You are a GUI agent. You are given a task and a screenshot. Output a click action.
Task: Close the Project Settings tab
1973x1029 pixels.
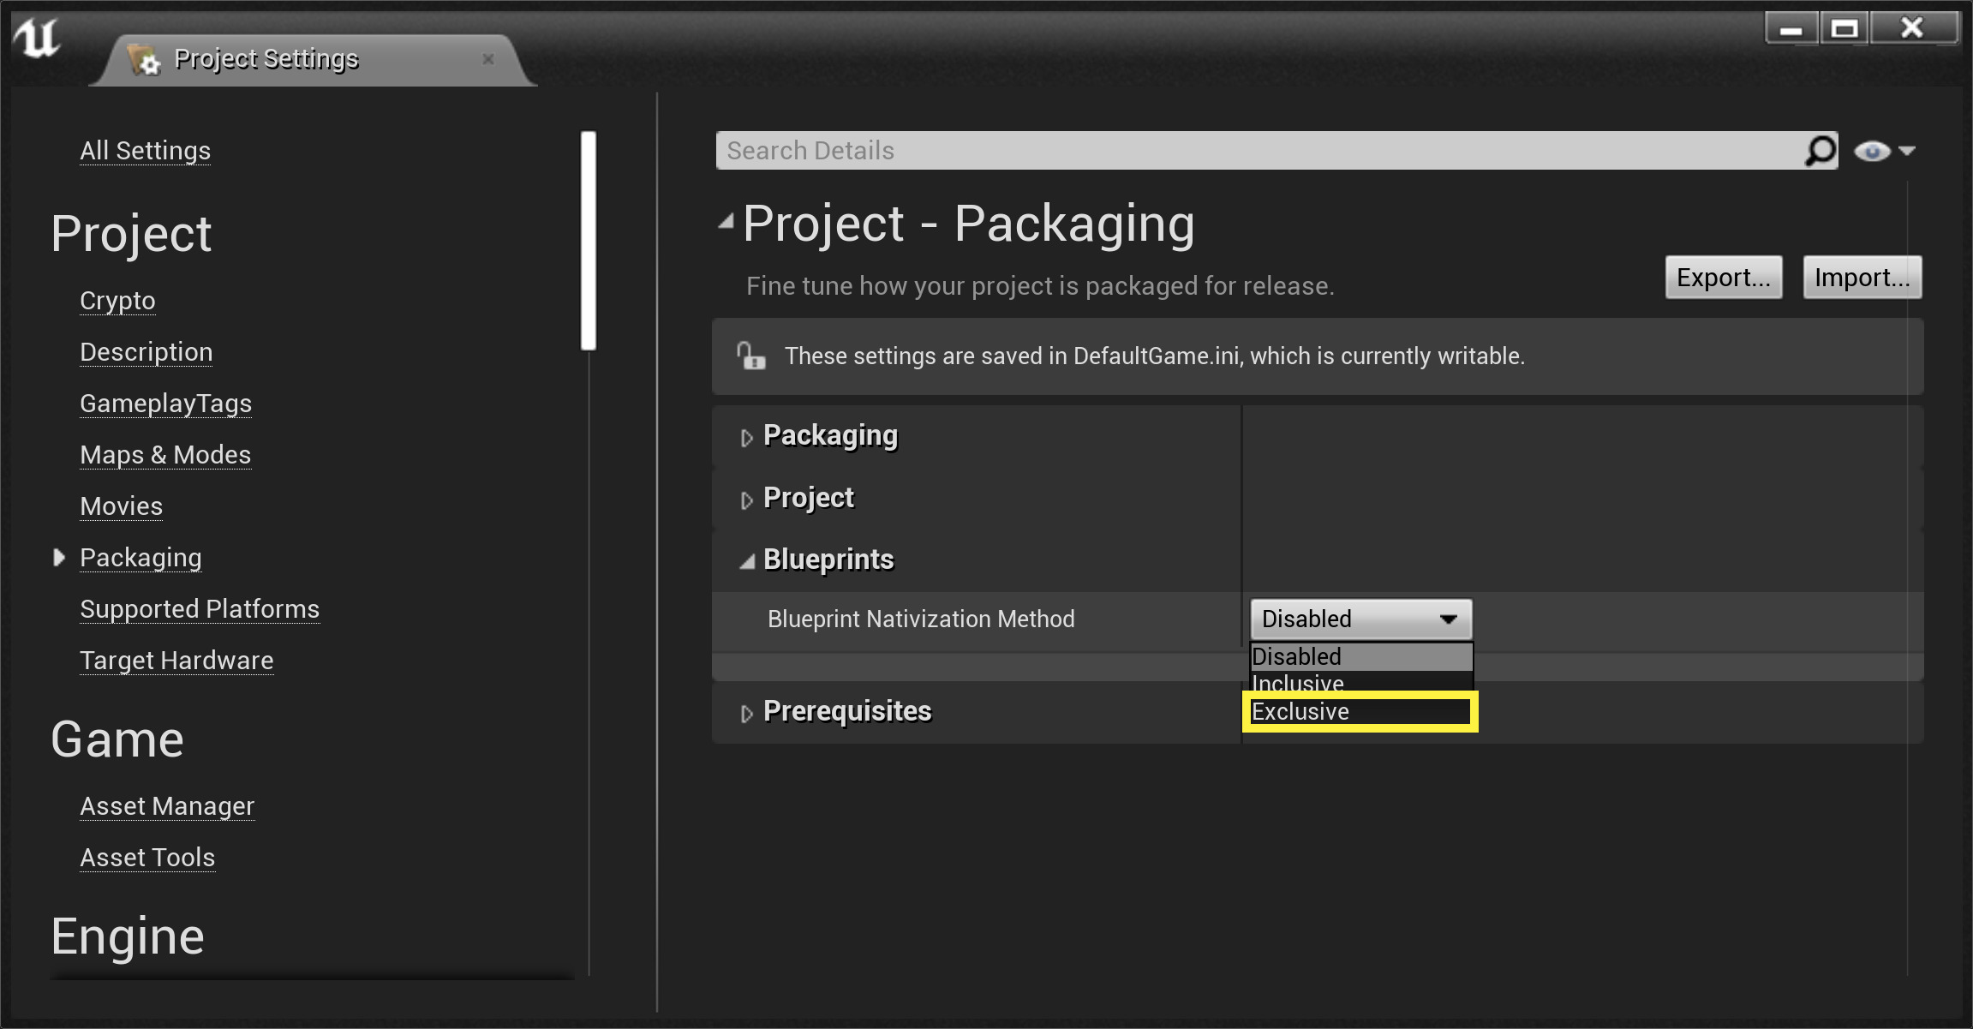(x=488, y=59)
